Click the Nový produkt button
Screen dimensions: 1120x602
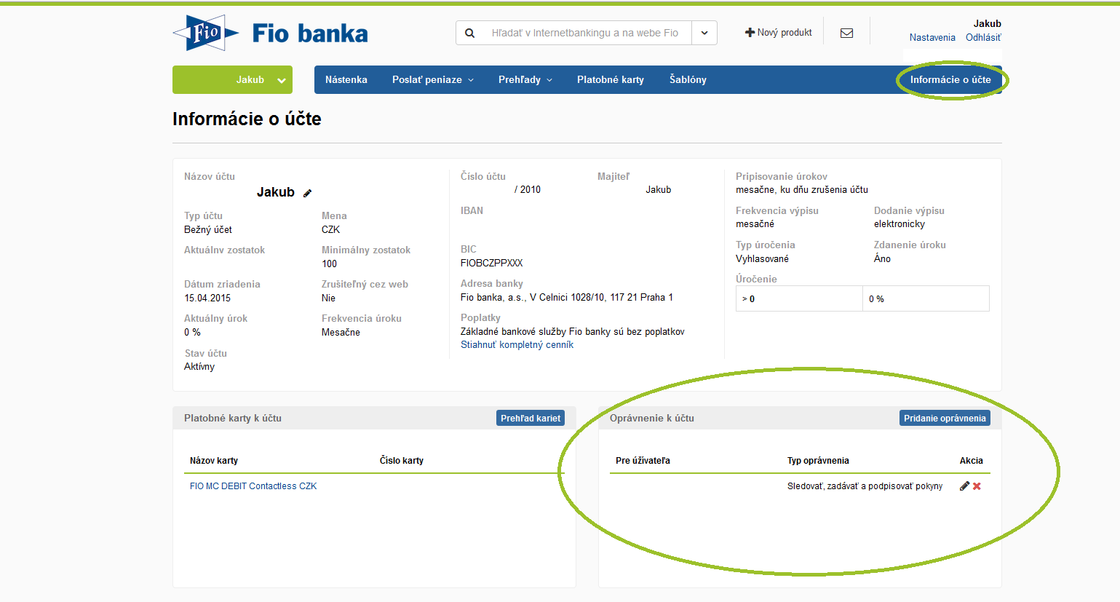tap(778, 32)
